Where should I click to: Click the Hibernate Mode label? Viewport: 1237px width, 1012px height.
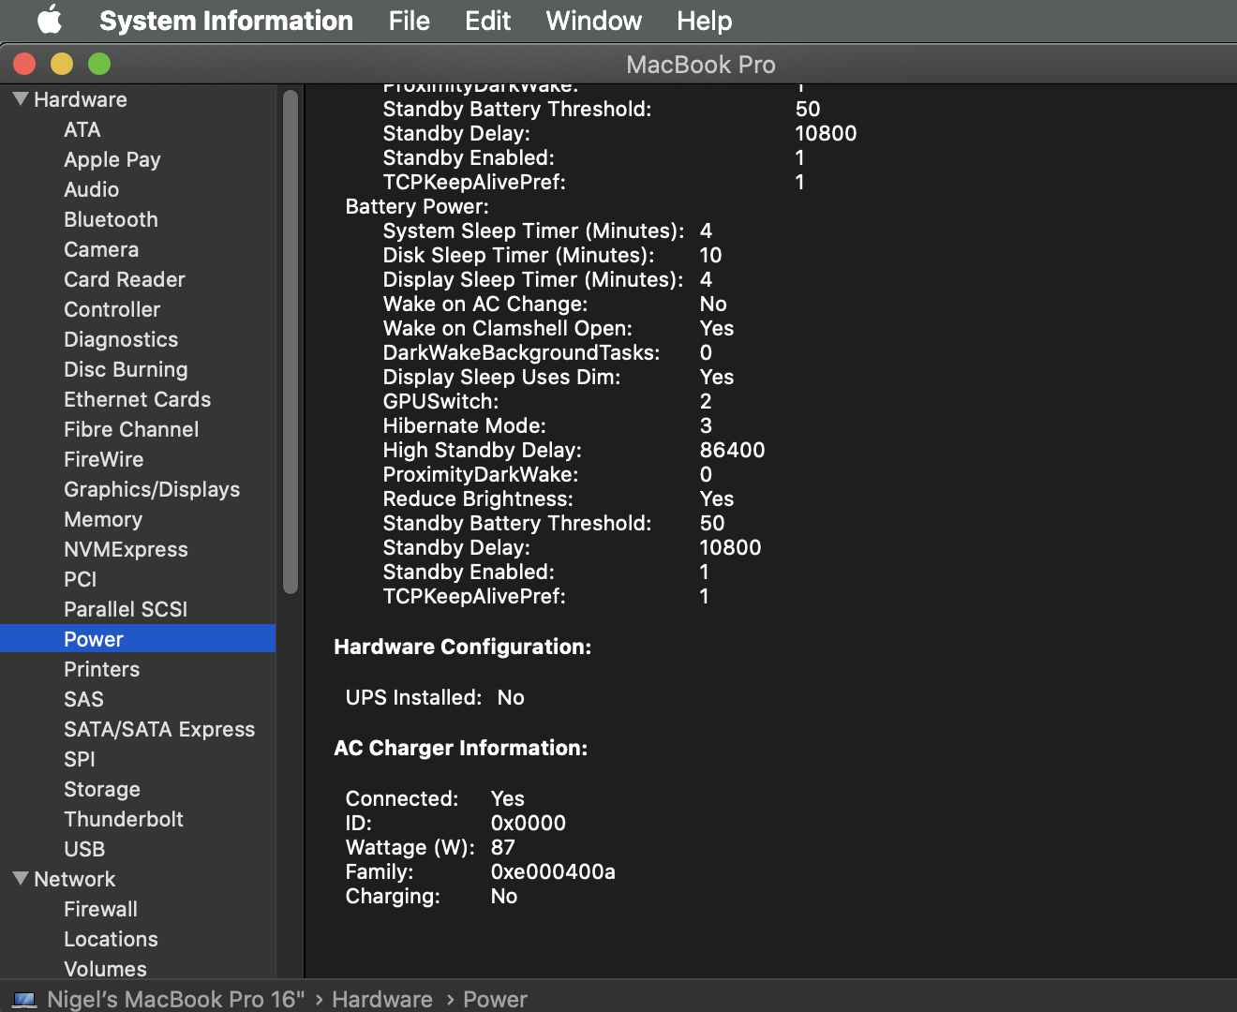coord(464,425)
